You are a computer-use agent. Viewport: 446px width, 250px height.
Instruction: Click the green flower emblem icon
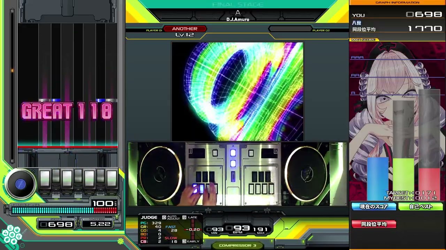click(121, 241)
